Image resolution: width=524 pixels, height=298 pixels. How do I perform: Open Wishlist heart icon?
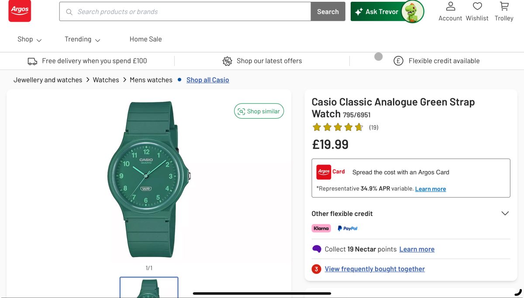(x=477, y=7)
